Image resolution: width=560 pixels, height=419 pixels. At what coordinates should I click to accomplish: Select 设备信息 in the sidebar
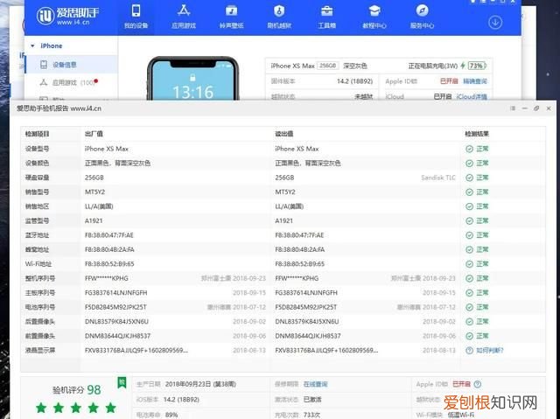coord(71,65)
